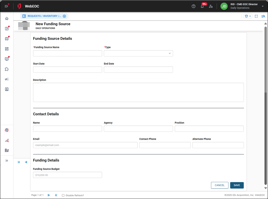Open the Boards panel icon
This screenshot has height=199, width=268.
point(7,28)
